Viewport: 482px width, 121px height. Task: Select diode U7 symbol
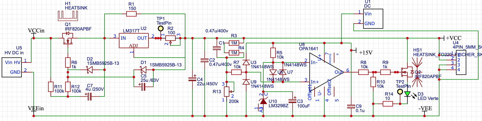click(x=283, y=72)
